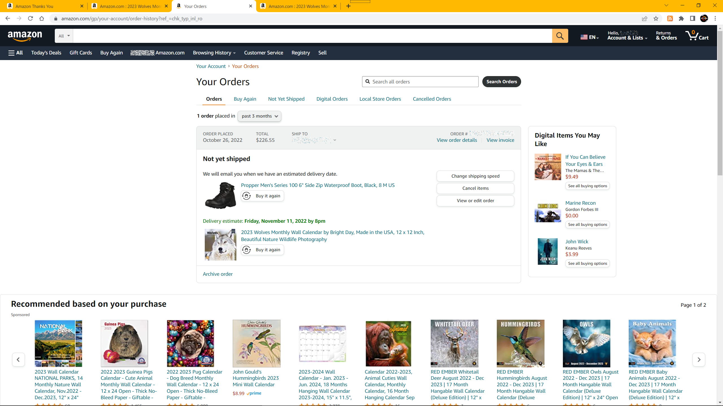
Task: Advance recommendations carousel right arrow
Action: click(699, 359)
